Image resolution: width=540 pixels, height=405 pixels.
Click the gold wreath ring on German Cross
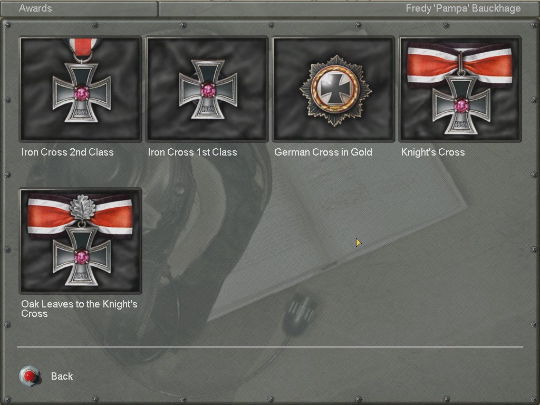[335, 89]
